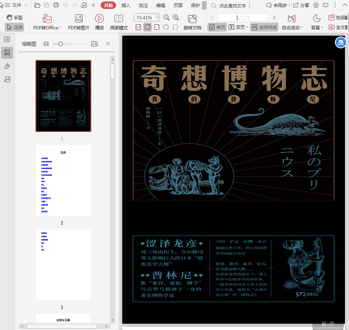Switch to the 批注 annotation tab
The width and height of the screenshot is (349, 330).
click(143, 5)
